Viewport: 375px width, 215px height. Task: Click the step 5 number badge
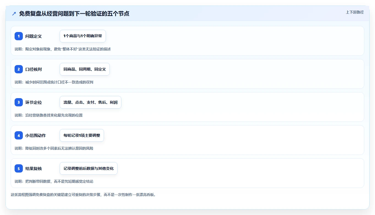pyautogui.click(x=19, y=168)
